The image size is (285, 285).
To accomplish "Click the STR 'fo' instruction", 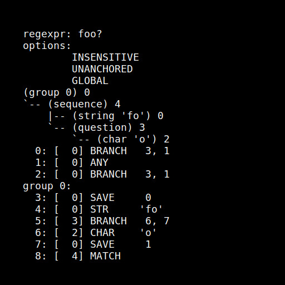I will 99,209.
